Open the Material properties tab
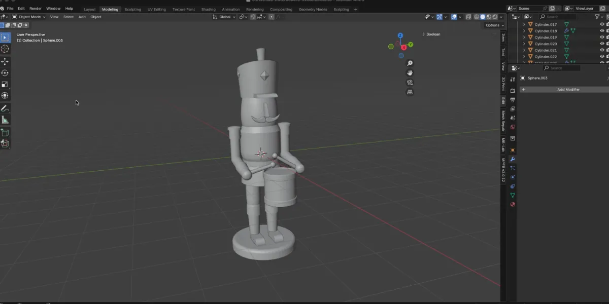This screenshot has height=304, width=609. pyautogui.click(x=513, y=204)
